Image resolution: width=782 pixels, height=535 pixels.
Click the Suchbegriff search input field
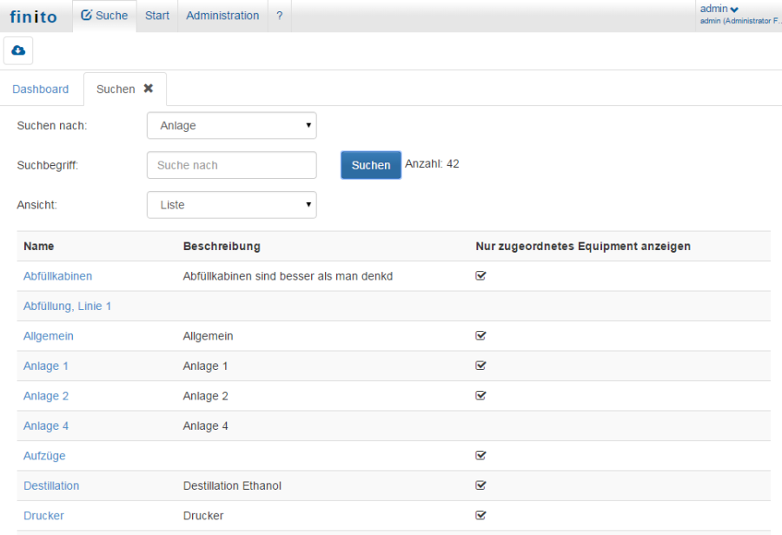[x=231, y=165]
